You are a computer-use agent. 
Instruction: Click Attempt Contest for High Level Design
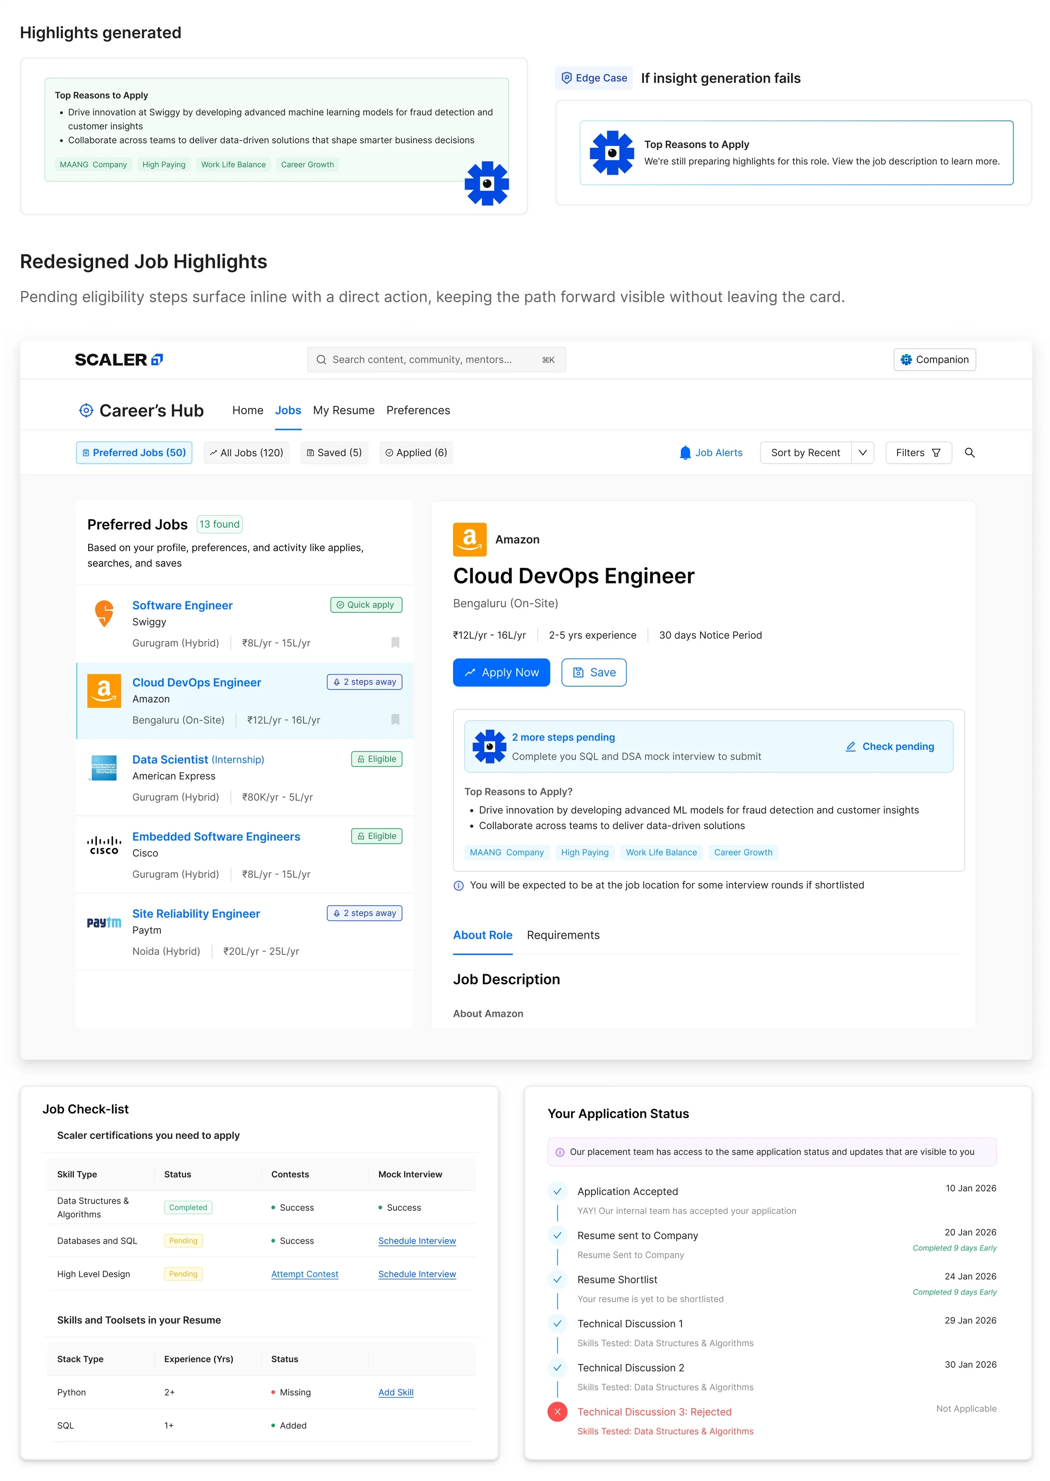click(305, 1274)
